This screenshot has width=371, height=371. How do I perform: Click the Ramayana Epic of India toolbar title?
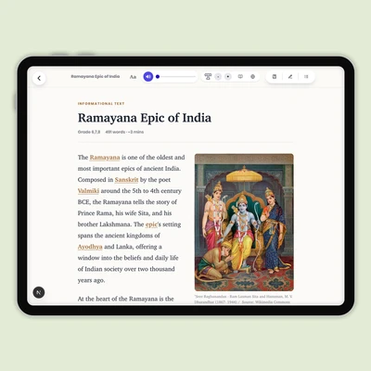96,76
